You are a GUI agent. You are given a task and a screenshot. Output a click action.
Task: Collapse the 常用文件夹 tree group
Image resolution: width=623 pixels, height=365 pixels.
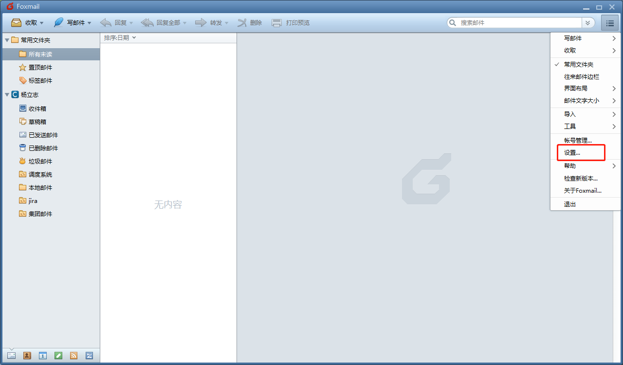7,40
